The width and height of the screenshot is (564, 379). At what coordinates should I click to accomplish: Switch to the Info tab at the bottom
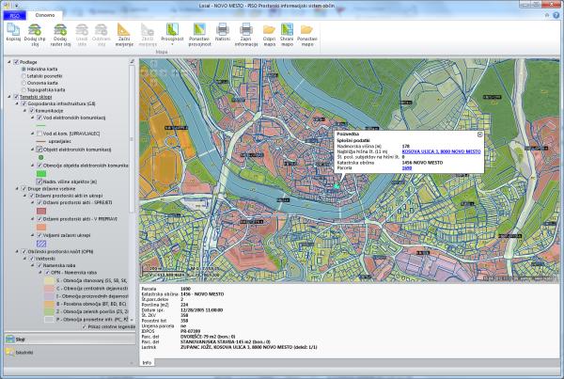tap(146, 361)
